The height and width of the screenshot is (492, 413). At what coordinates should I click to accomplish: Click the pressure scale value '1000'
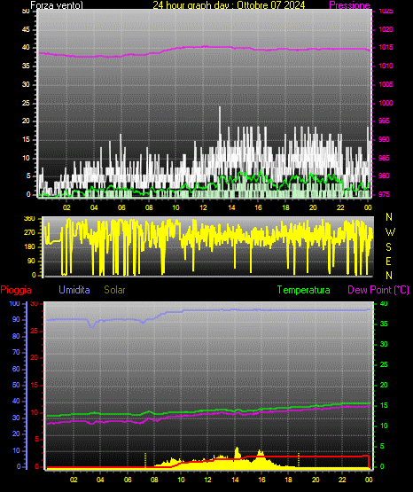click(x=386, y=103)
